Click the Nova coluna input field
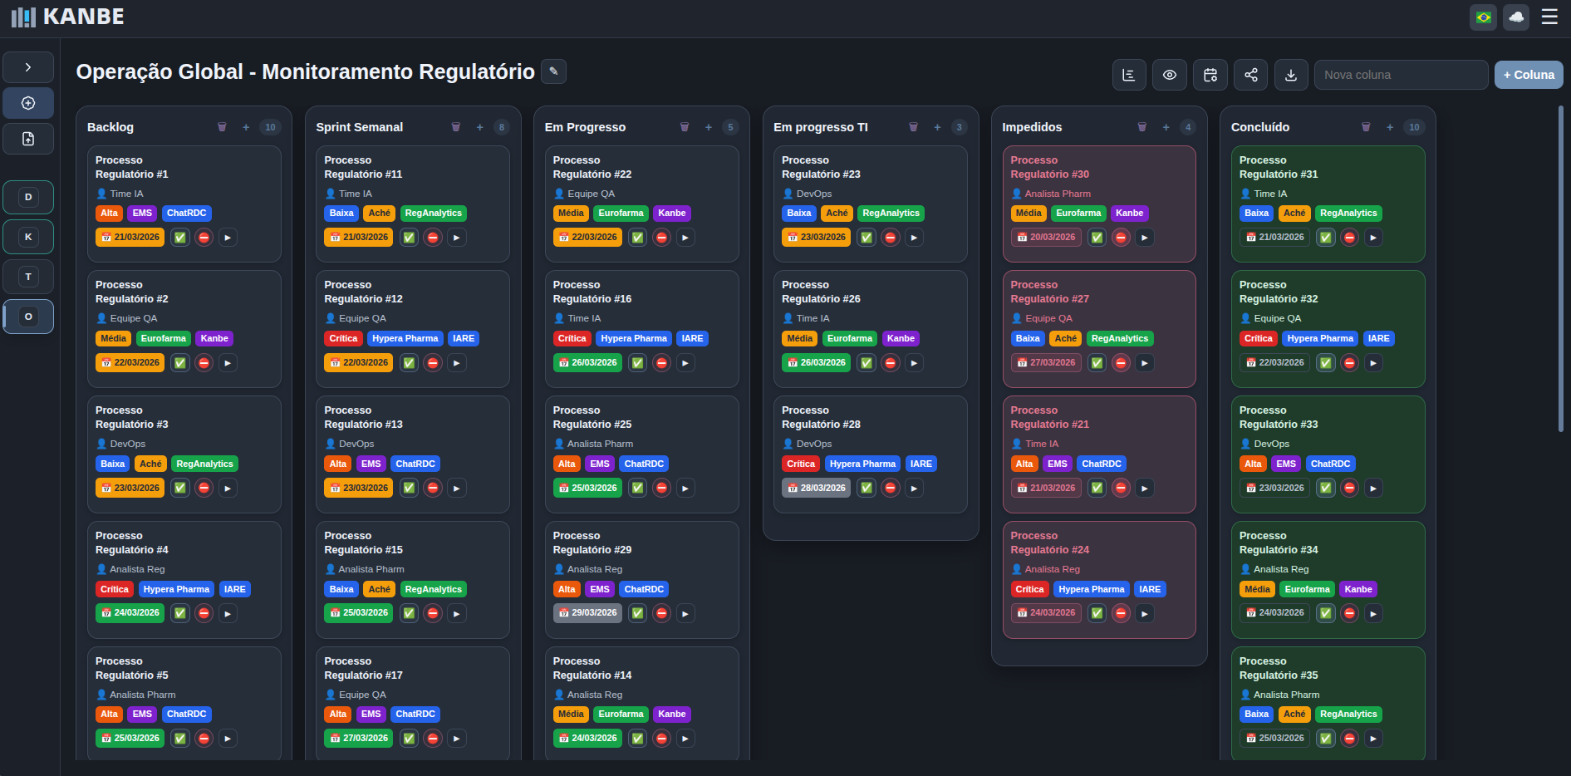 pos(1402,75)
